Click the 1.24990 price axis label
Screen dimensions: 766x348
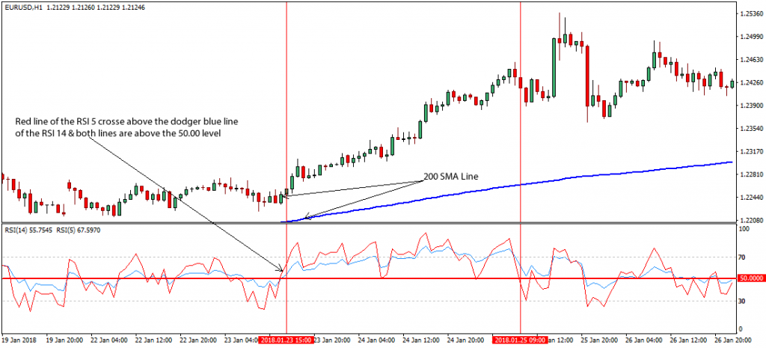751,37
